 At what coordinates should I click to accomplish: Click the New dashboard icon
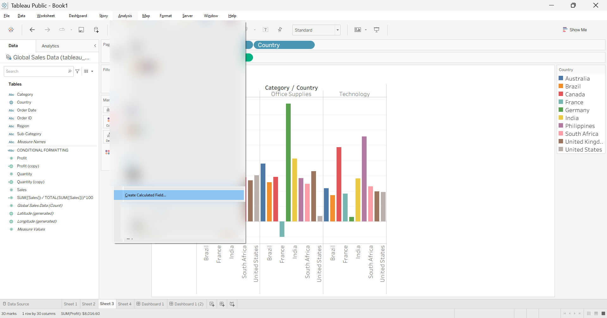coord(222,304)
